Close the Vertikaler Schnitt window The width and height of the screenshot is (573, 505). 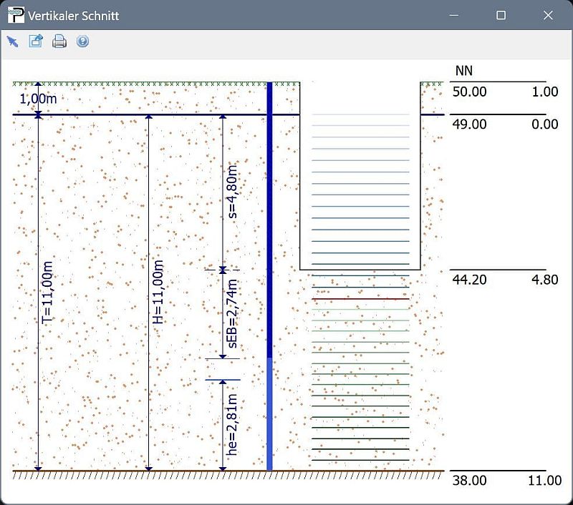pos(548,15)
